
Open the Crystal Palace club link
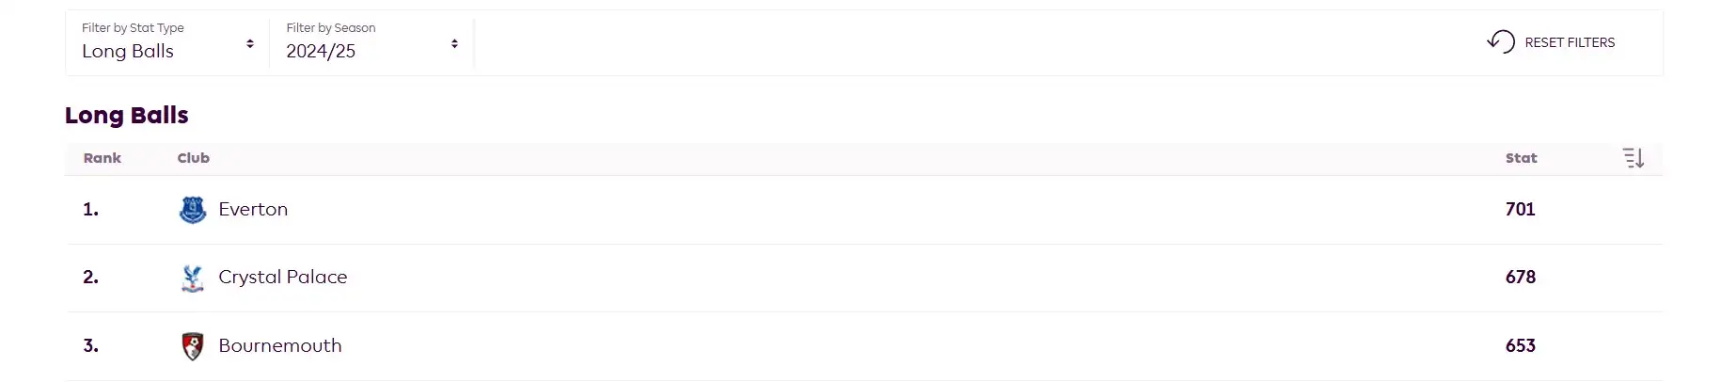pos(282,278)
